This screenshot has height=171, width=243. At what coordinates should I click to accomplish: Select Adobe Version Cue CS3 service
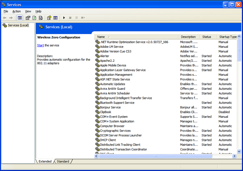point(166,51)
